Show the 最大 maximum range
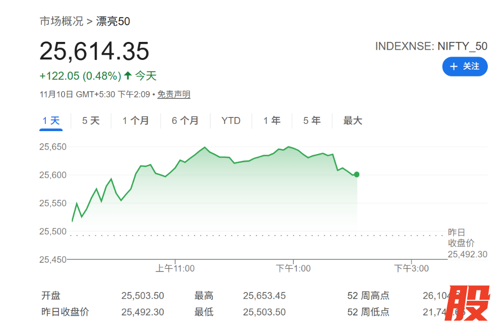 [x=353, y=121]
